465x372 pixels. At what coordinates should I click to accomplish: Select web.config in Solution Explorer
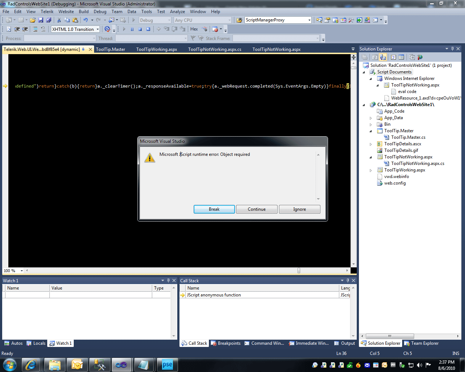pyautogui.click(x=395, y=183)
